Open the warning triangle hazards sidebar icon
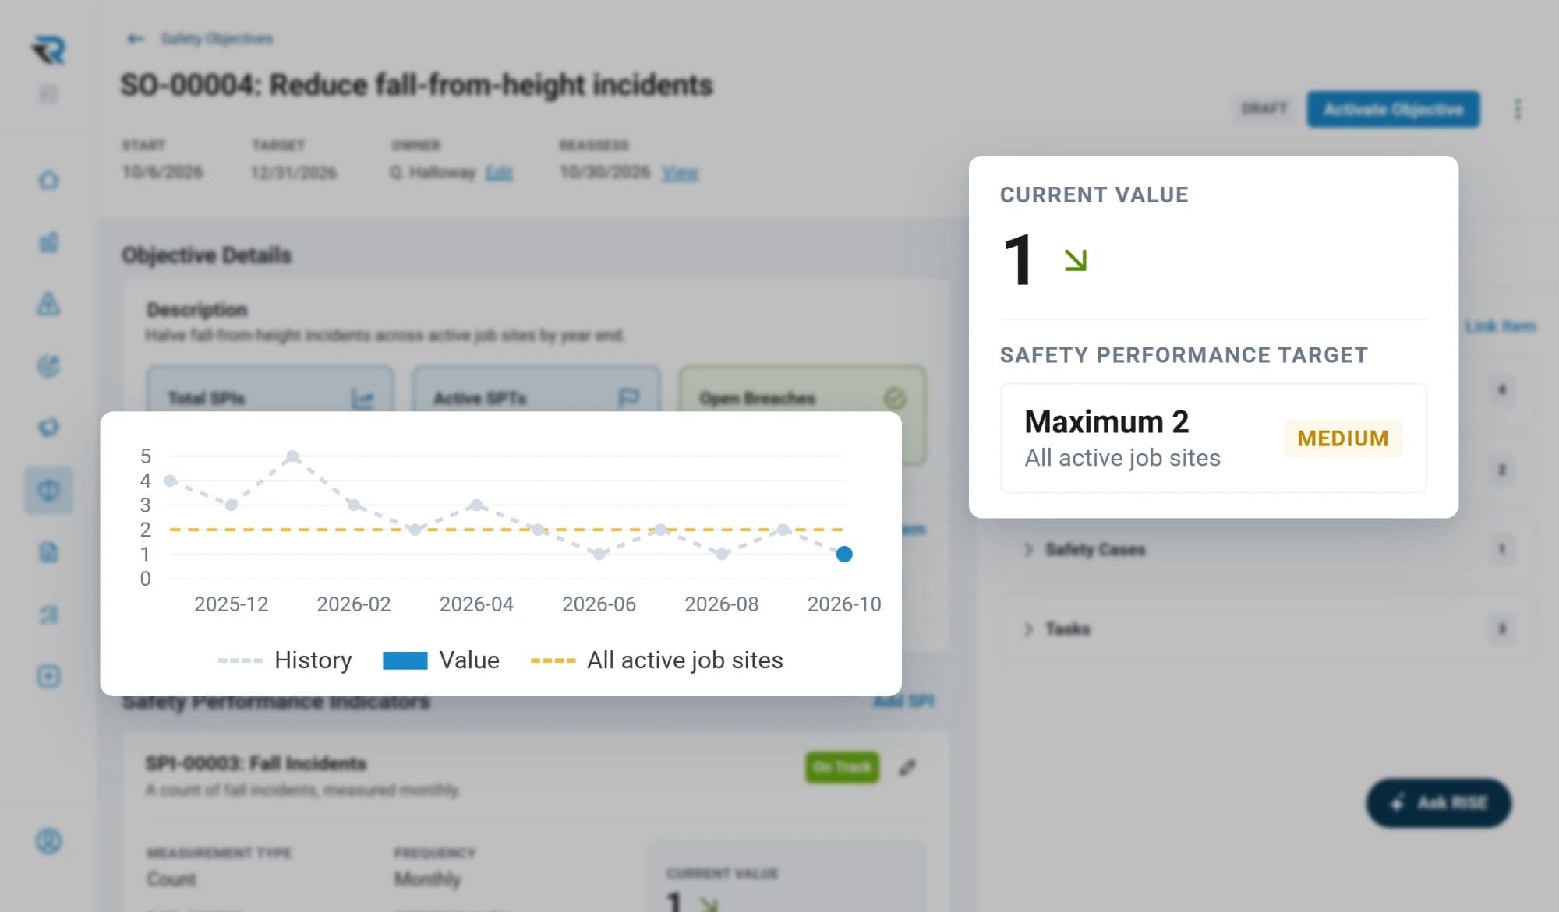Viewport: 1559px width, 912px height. (x=48, y=304)
